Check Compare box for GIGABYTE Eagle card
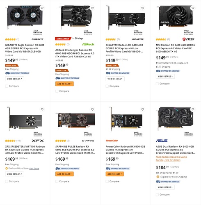 tap(7, 86)
